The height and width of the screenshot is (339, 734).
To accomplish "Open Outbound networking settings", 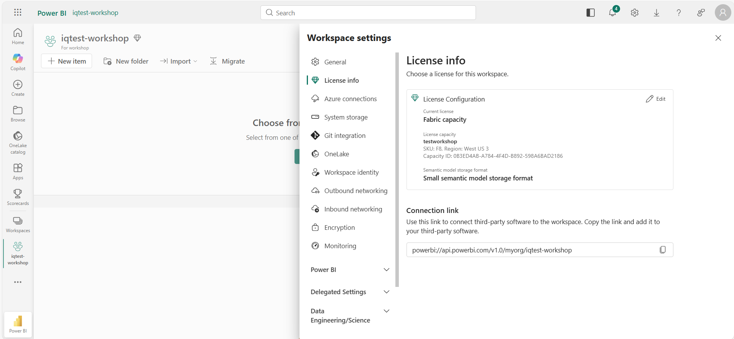I will [350, 191].
